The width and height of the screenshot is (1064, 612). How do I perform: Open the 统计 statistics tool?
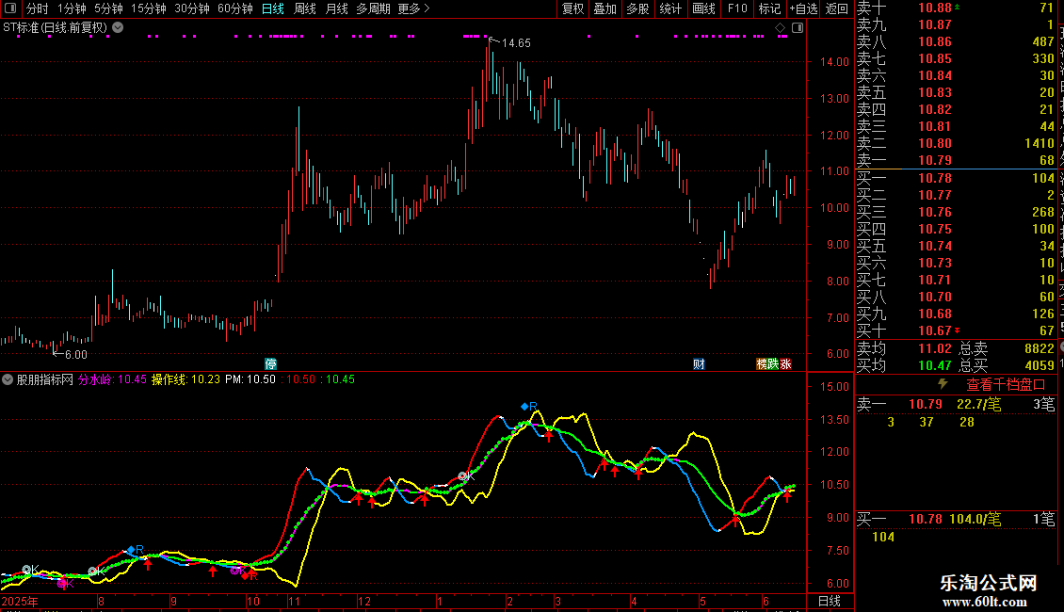pos(670,8)
